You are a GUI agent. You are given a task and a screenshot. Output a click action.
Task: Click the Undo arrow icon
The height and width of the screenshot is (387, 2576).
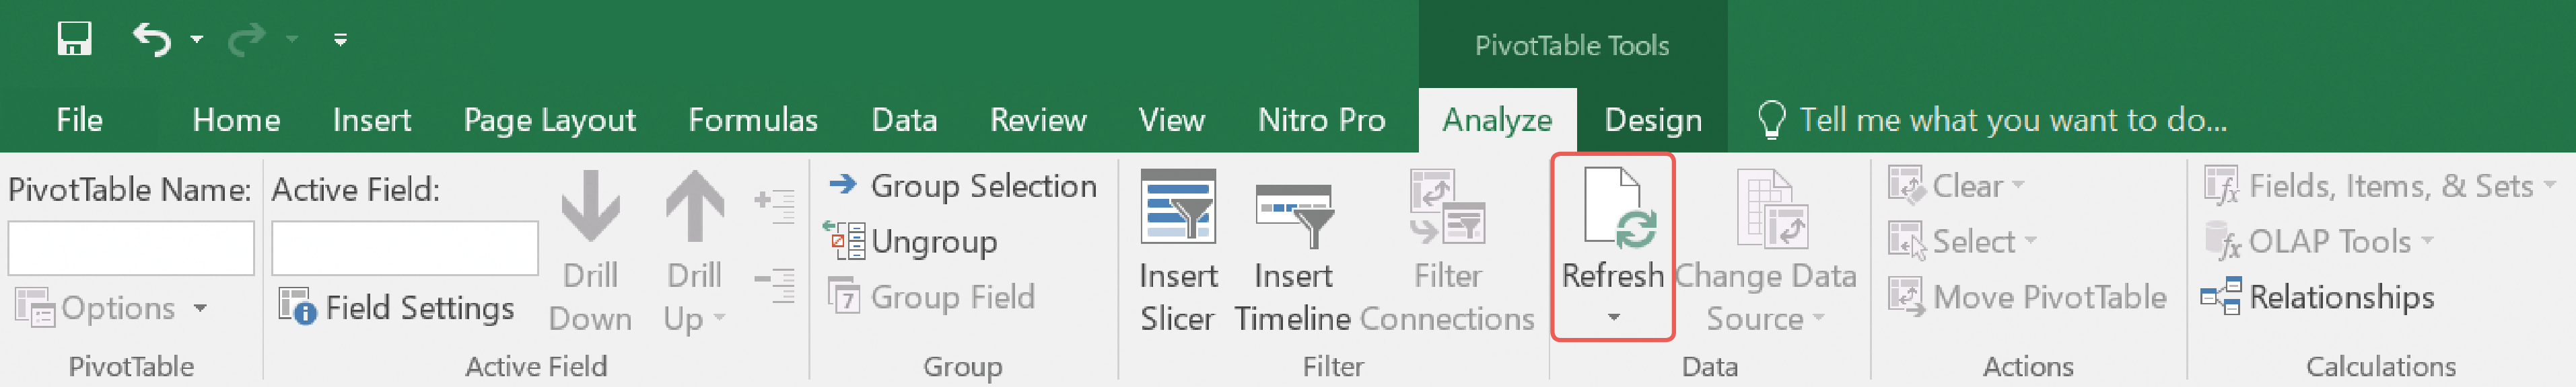click(152, 39)
